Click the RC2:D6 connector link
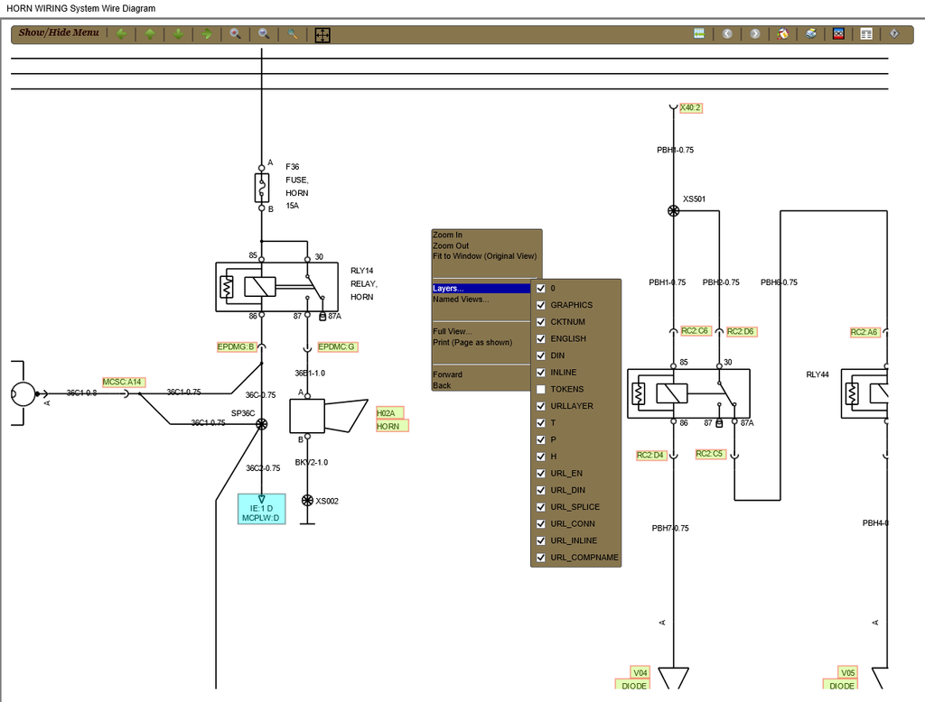The height and width of the screenshot is (702, 925). 741,332
